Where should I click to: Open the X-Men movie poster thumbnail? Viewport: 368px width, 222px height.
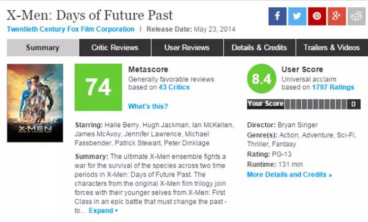tap(35, 103)
